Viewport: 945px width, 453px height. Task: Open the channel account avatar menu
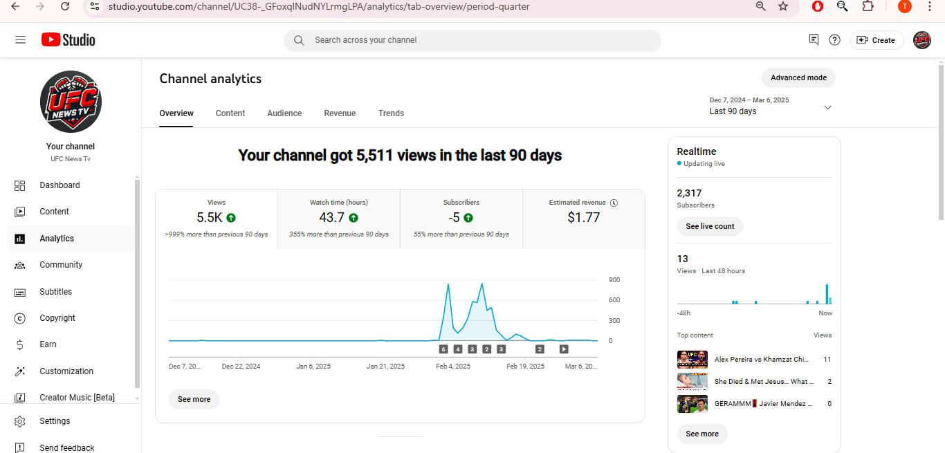[922, 40]
